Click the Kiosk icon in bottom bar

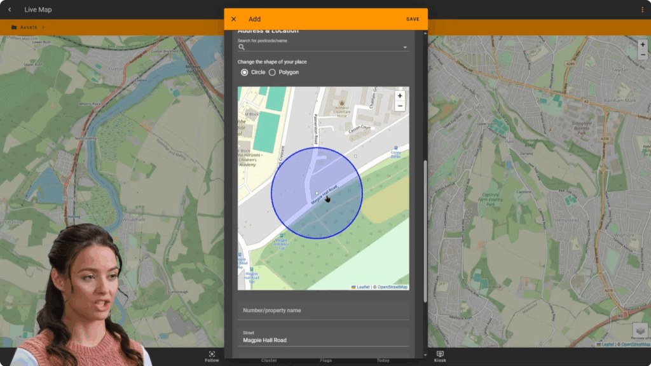pos(440,354)
